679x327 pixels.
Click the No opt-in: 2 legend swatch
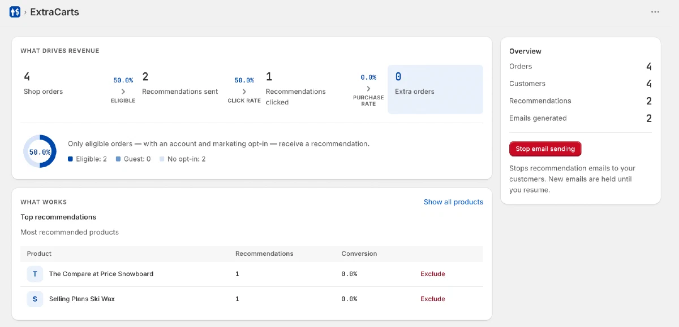[x=162, y=159]
